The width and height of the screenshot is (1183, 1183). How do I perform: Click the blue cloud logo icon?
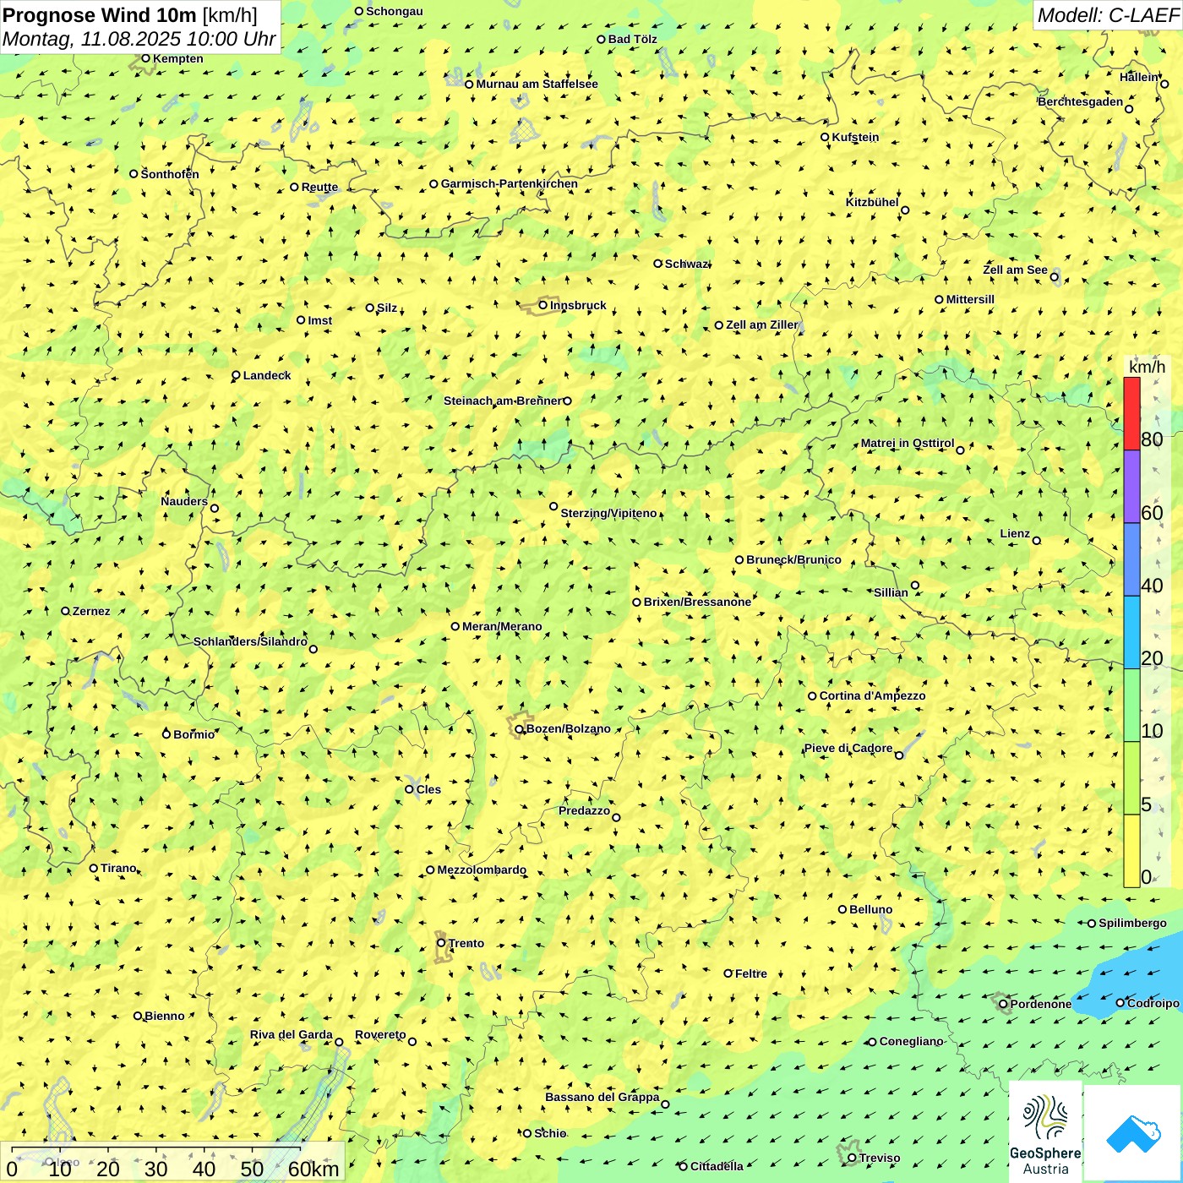[1132, 1134]
